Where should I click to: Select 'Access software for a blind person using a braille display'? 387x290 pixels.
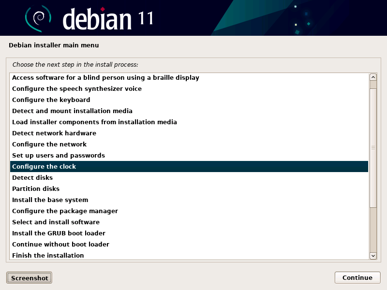(189, 77)
